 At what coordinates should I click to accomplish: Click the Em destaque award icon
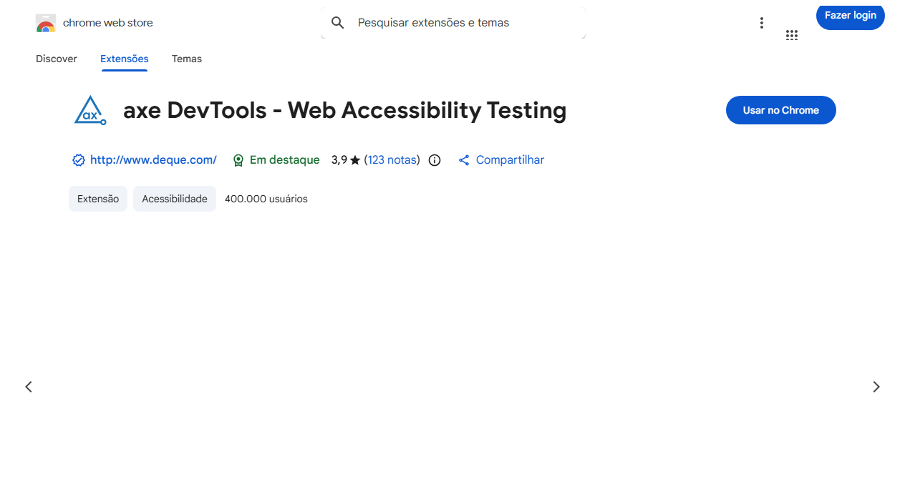click(238, 159)
